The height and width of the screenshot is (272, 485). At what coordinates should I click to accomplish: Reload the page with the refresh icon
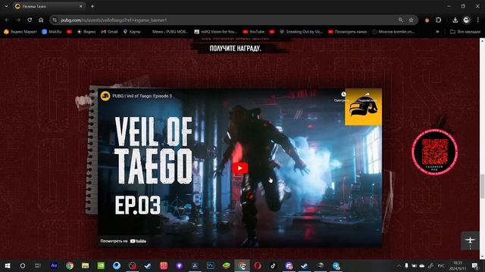(x=30, y=20)
